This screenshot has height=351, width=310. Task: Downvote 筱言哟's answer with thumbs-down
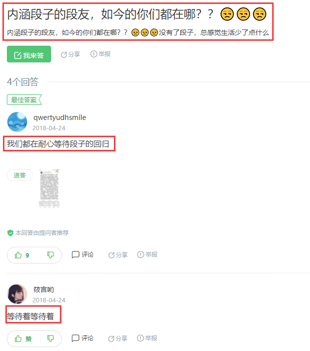[x=51, y=338]
